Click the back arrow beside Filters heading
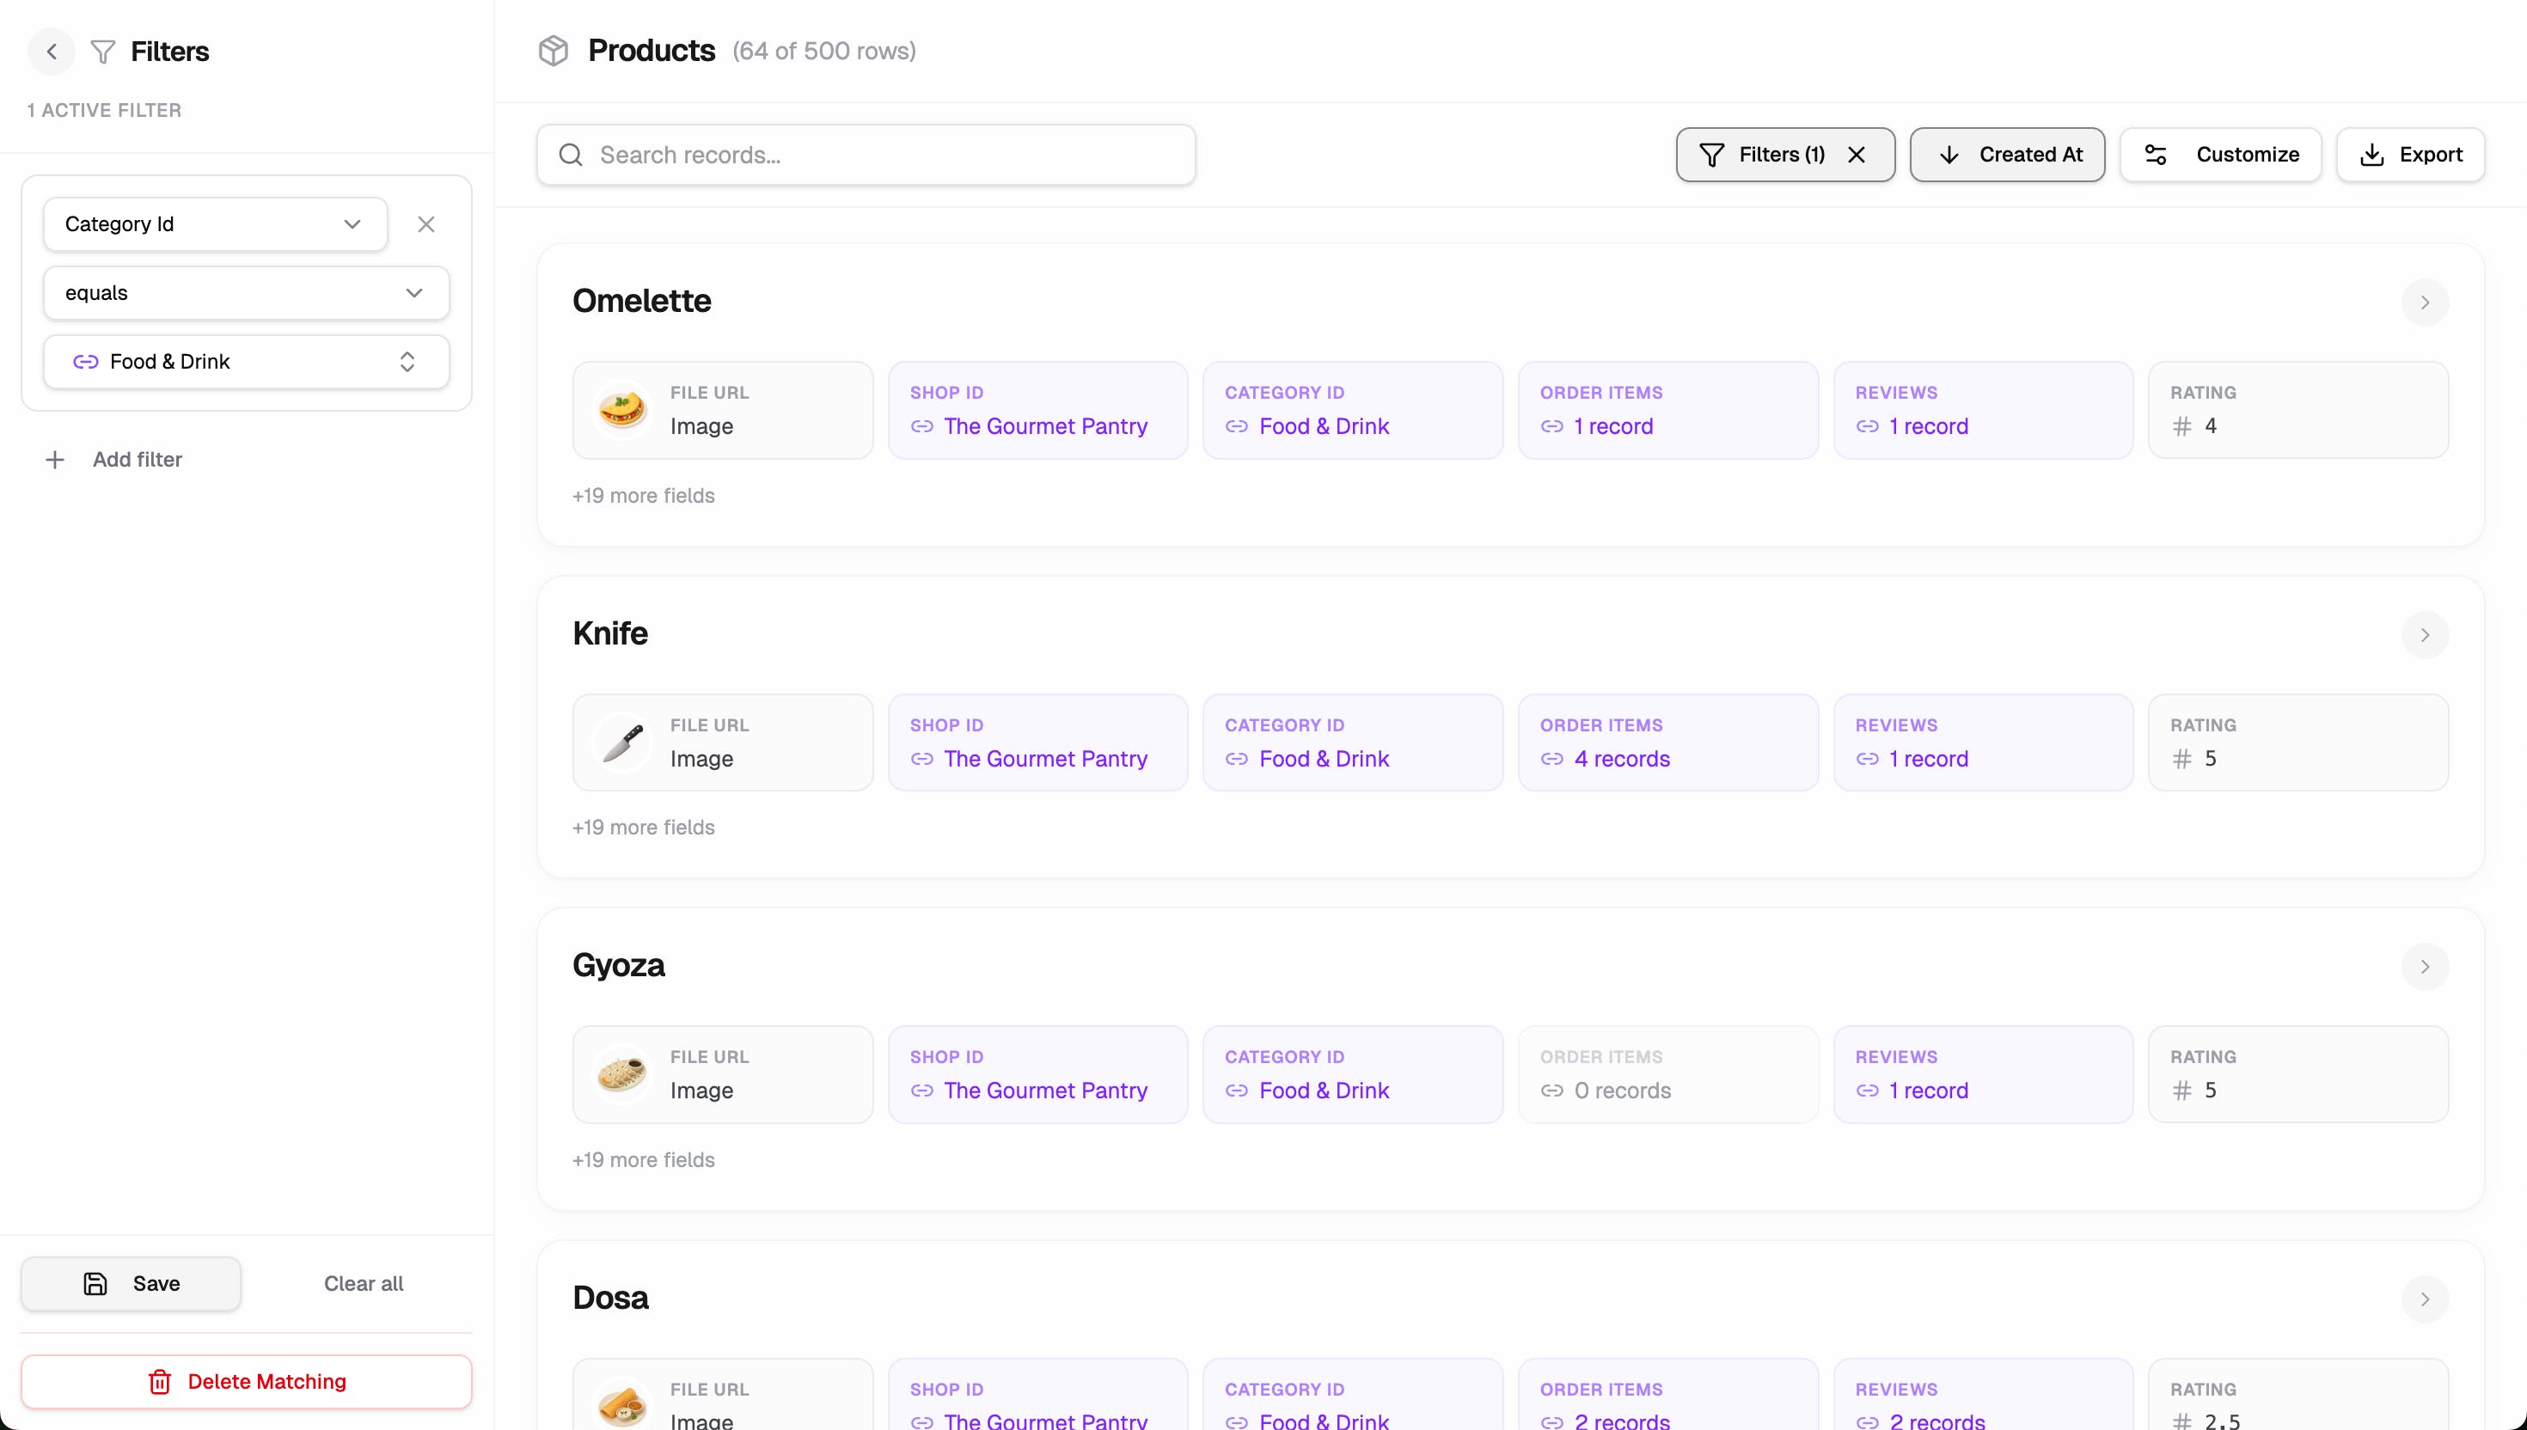The image size is (2527, 1430). pos(51,51)
